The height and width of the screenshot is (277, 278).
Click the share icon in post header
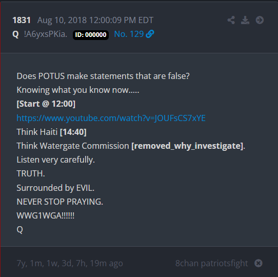pyautogui.click(x=231, y=20)
